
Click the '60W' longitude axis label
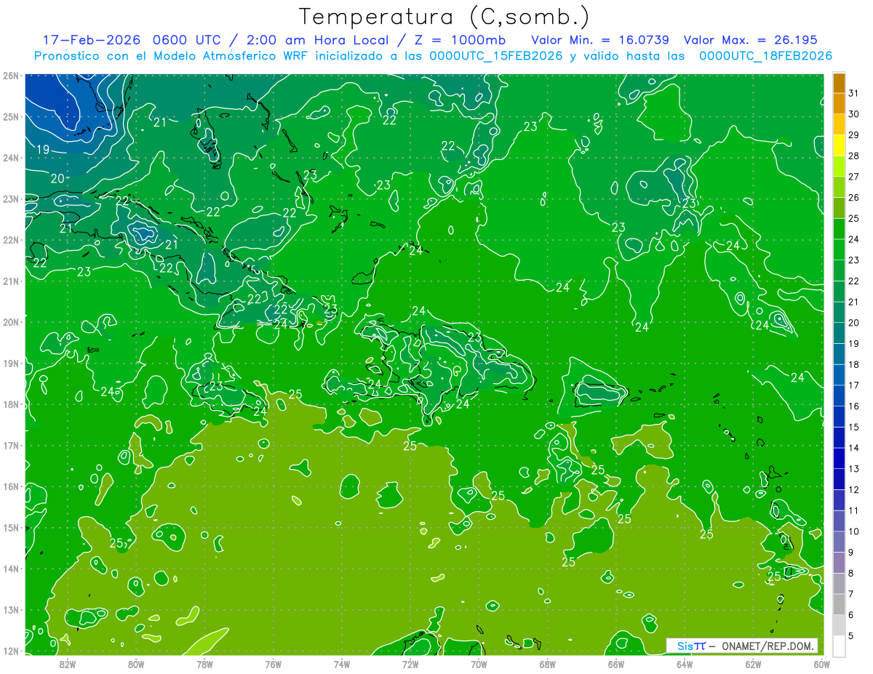pos(821,664)
